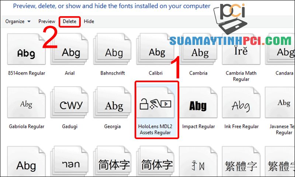The height and width of the screenshot is (177, 295).
Task: Click the Georgia font name label
Action: point(112,127)
